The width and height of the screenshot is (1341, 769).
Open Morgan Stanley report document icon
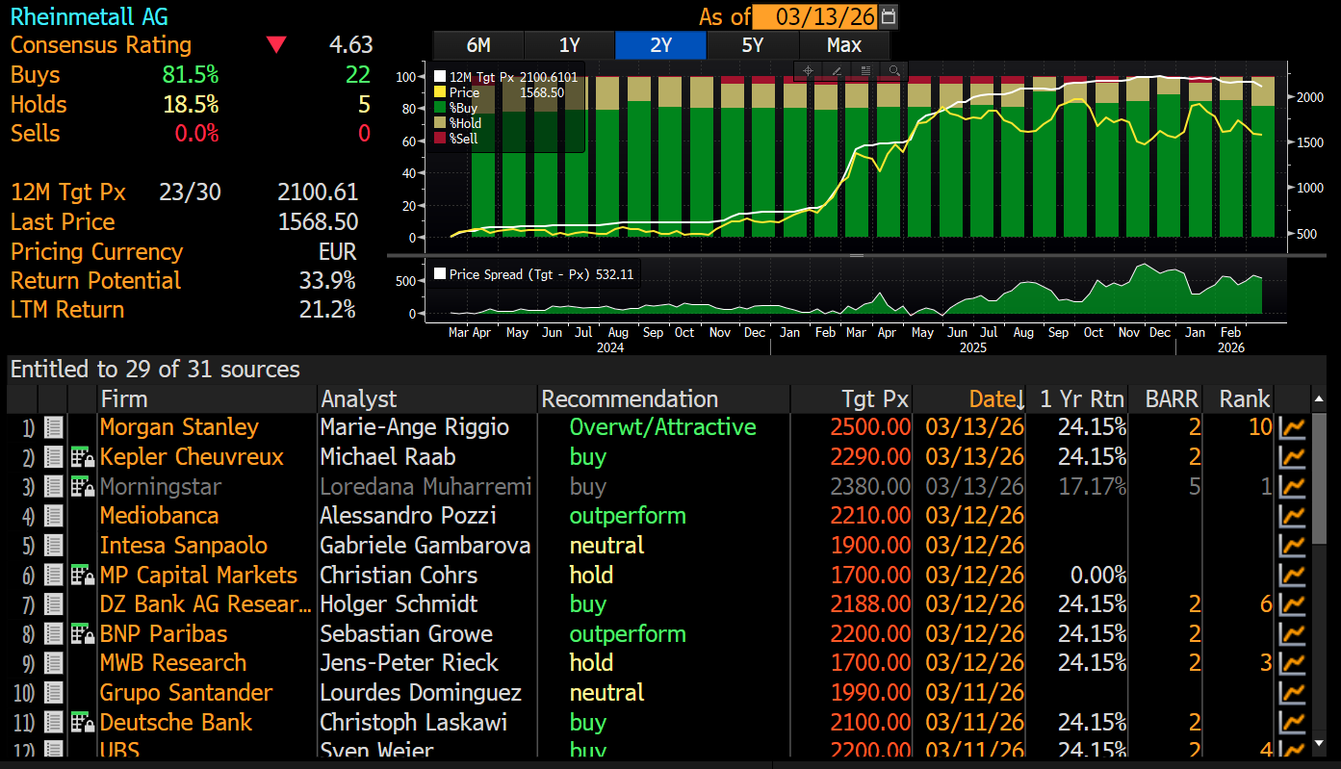pos(54,427)
